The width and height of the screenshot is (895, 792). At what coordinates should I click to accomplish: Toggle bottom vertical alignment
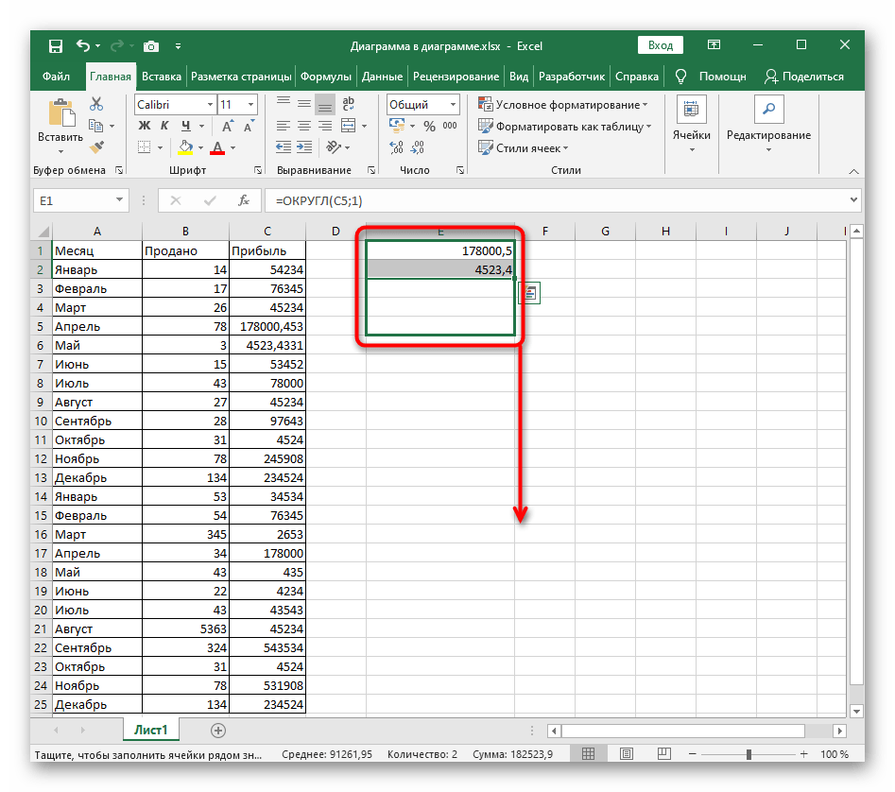point(325,104)
